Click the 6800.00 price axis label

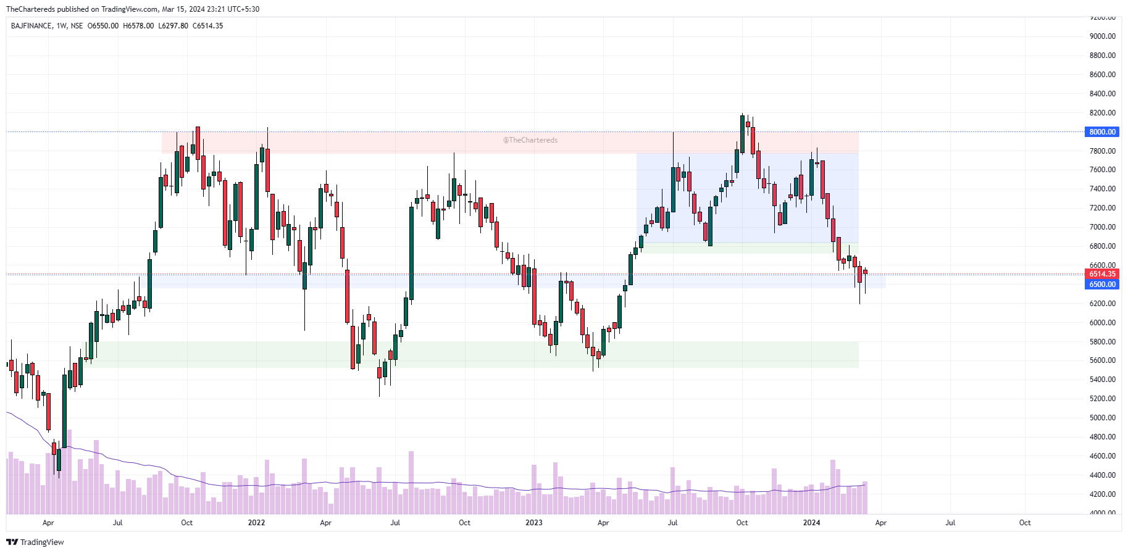pyautogui.click(x=1102, y=246)
